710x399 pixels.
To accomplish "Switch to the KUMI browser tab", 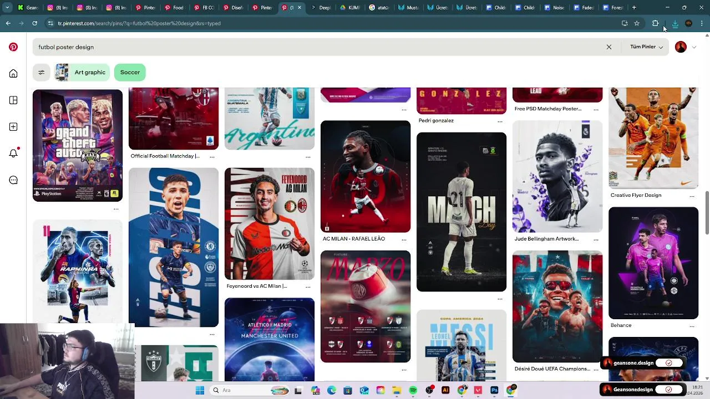I will pos(350,8).
